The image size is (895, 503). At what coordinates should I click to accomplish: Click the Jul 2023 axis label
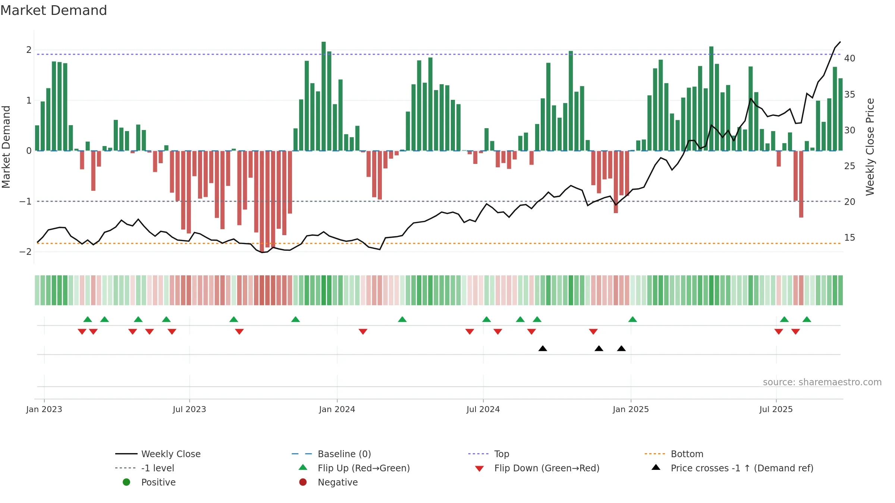pyautogui.click(x=189, y=409)
